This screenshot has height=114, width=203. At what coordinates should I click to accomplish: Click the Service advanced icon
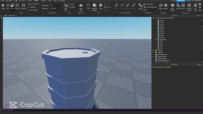[183, 6]
